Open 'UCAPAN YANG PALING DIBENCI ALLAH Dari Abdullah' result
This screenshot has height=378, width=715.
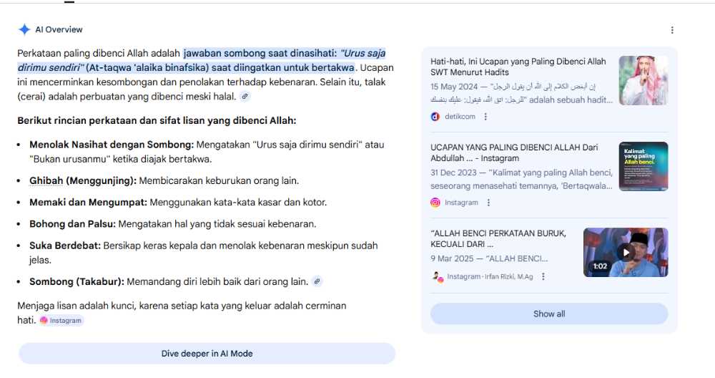(514, 153)
